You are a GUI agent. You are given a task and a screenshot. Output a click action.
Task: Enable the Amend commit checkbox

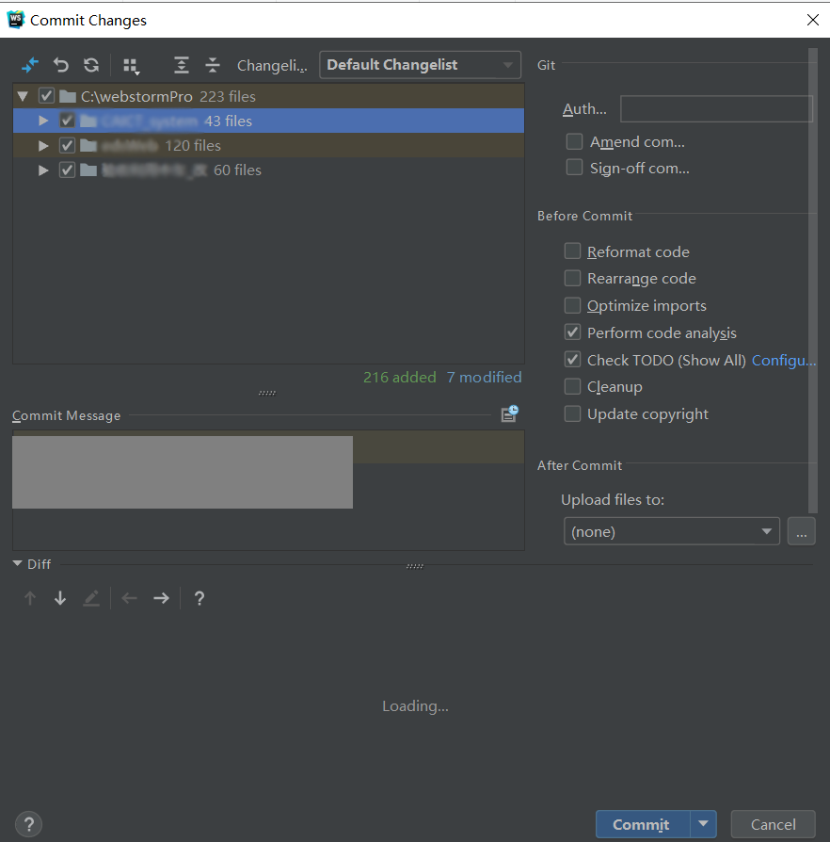click(574, 142)
